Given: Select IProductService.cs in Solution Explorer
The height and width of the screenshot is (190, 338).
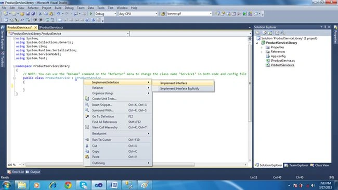Looking at the screenshot, I should [282, 61].
